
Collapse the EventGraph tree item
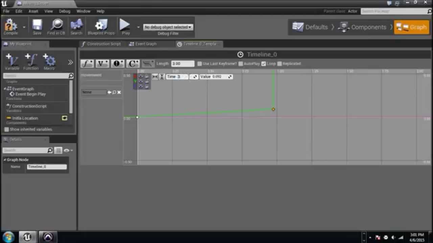5,89
